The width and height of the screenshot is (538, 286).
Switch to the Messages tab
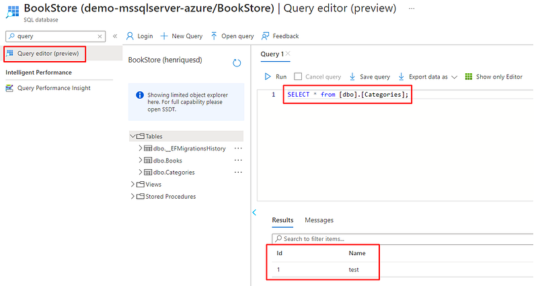319,220
